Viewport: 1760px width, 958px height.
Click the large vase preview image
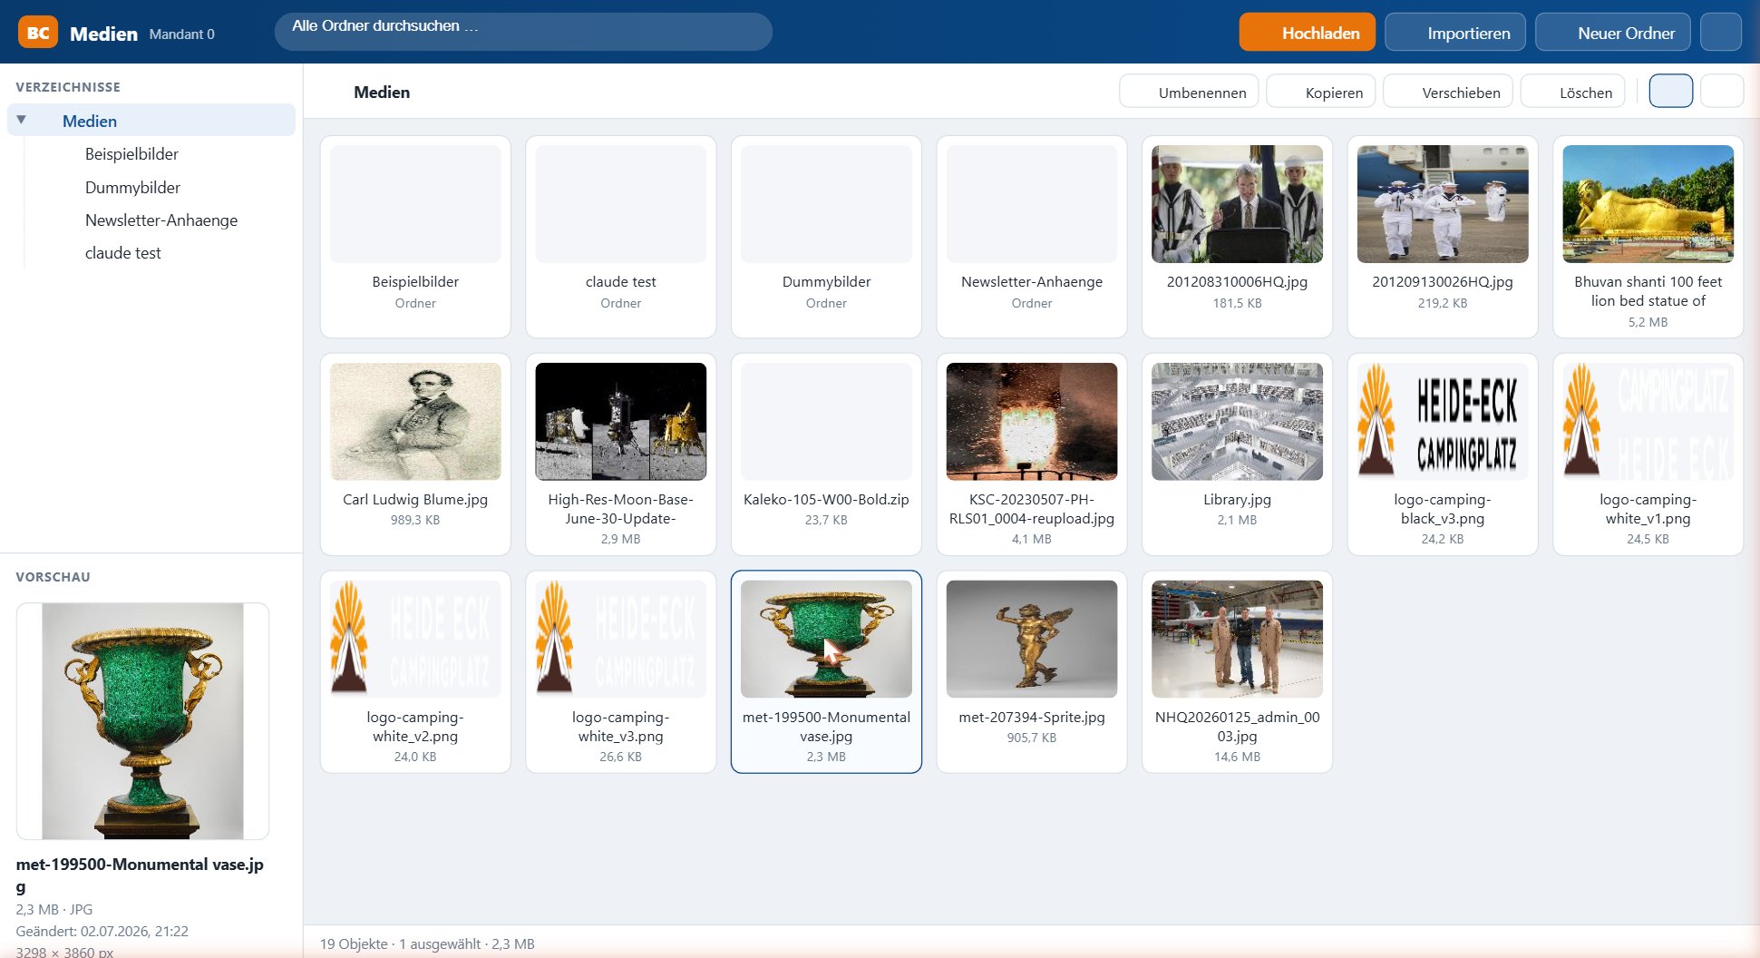coord(142,721)
